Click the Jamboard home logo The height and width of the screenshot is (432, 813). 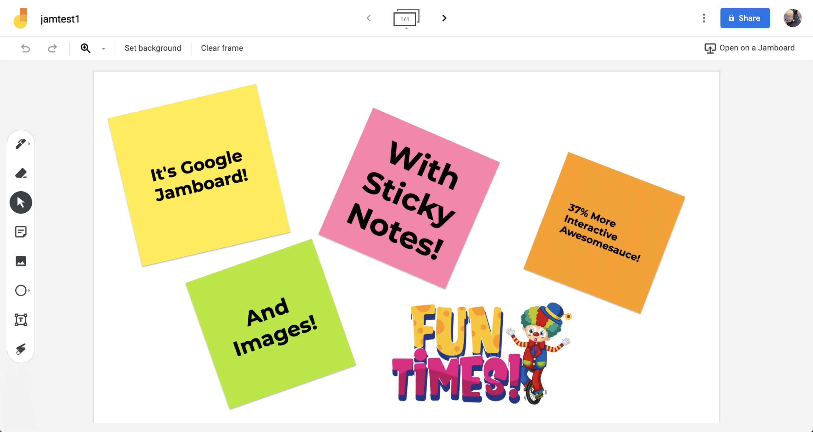pos(20,18)
